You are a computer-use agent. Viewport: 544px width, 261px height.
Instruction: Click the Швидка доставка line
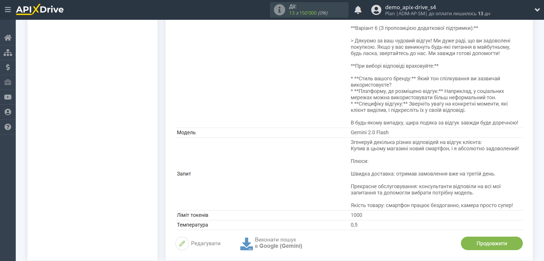pos(423,174)
